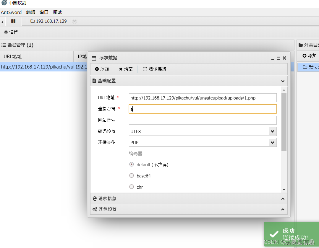Click the 请求信息 browser icon

tap(95, 198)
